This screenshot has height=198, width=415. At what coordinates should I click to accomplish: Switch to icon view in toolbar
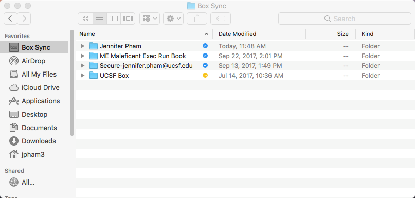85,19
